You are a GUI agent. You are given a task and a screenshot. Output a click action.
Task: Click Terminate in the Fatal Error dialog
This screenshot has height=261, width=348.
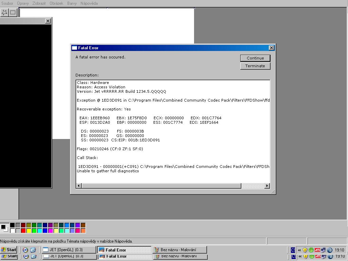click(255, 66)
